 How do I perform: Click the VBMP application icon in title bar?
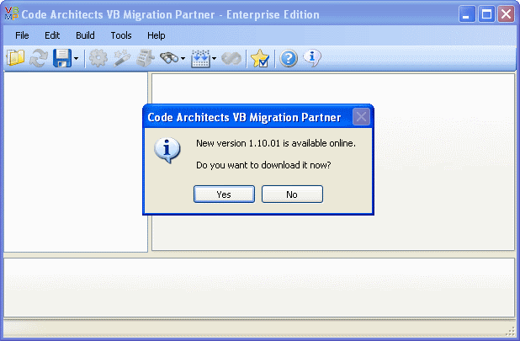[x=12, y=13]
